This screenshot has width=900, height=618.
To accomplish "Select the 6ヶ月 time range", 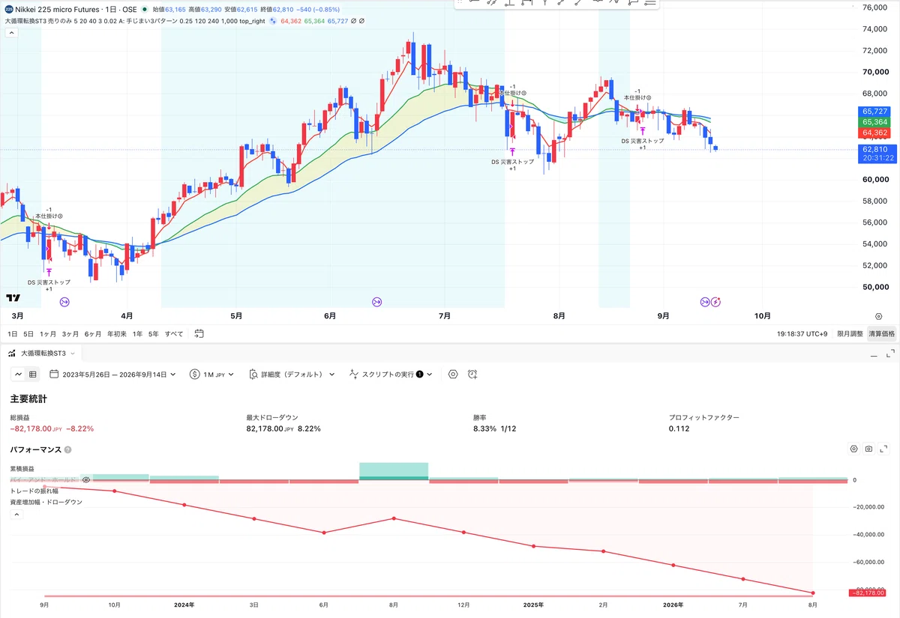I will [x=93, y=333].
